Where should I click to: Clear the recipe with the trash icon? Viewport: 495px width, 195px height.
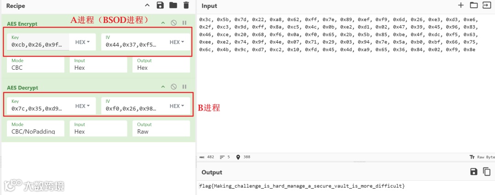[186, 5]
